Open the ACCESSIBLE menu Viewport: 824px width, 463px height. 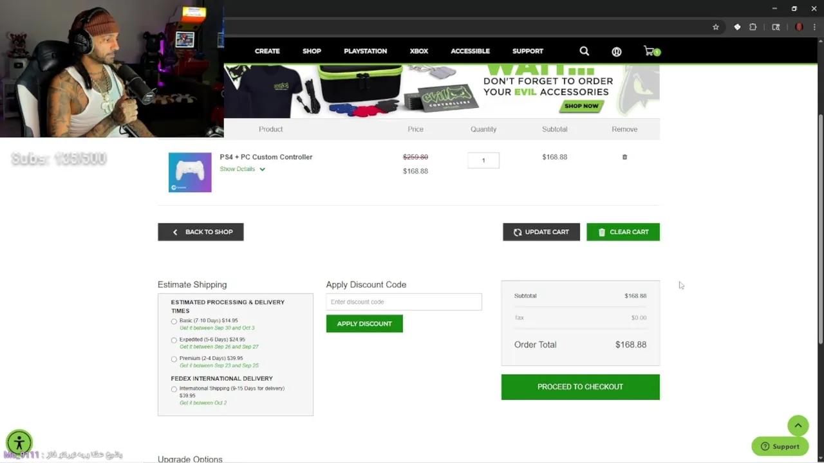470,51
